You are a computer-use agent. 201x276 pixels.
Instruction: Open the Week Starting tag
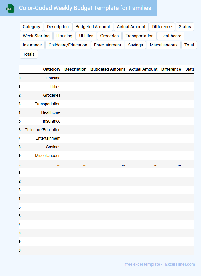(36, 36)
